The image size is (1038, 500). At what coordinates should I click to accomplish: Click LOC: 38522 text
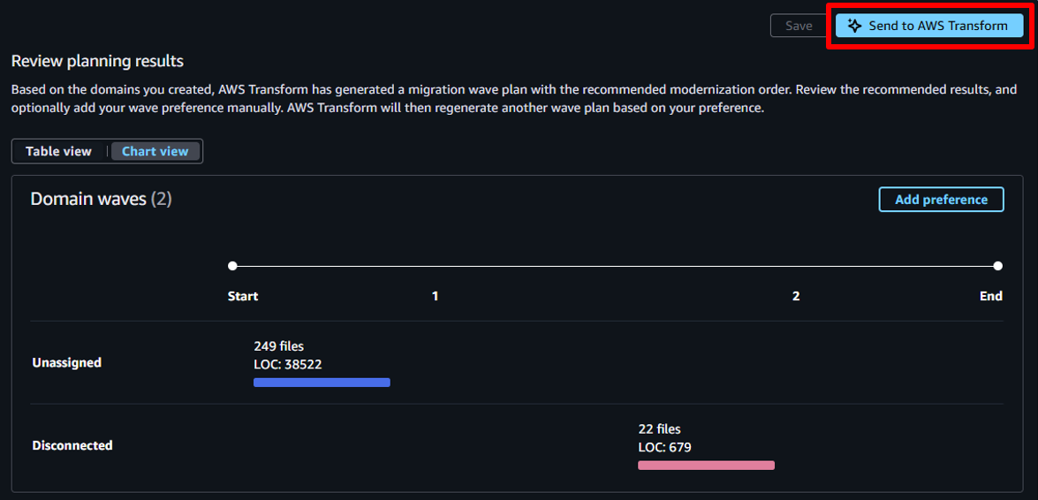(x=288, y=364)
